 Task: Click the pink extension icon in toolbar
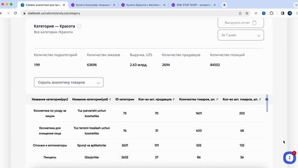click(256, 14)
